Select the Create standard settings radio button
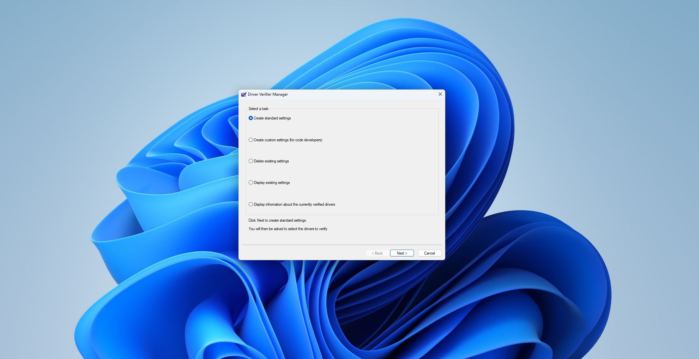Image resolution: width=699 pixels, height=359 pixels. pyautogui.click(x=251, y=118)
